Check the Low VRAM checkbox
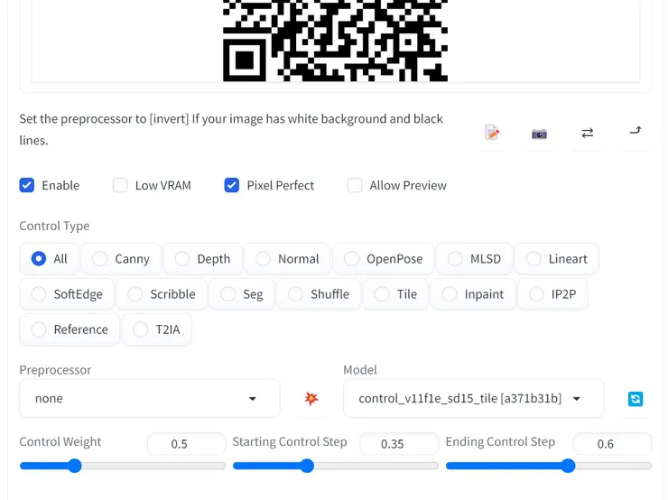The width and height of the screenshot is (668, 500). click(x=120, y=185)
